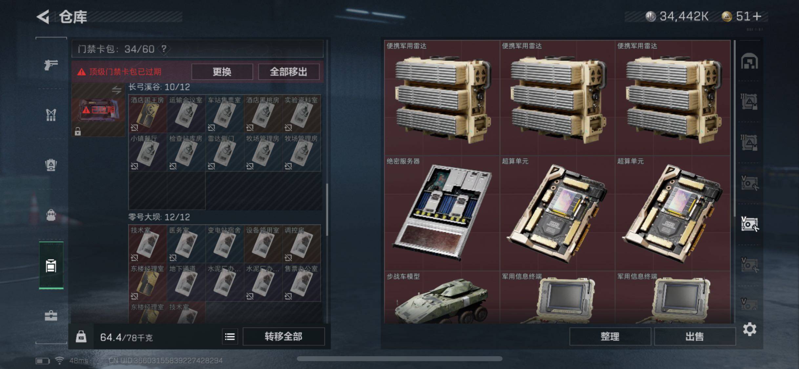Select the chest rig category icon

click(x=51, y=115)
